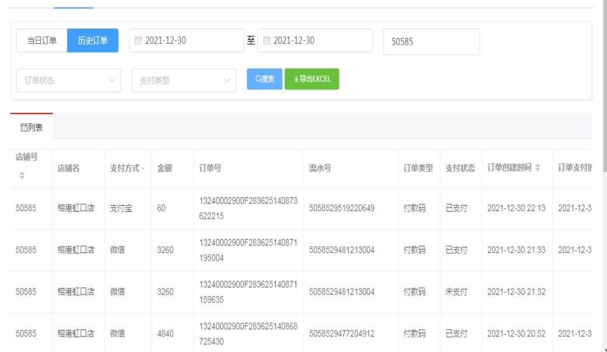The height and width of the screenshot is (352, 607).
Task: Click the vertical scrollbar on right edge
Action: [x=602, y=175]
